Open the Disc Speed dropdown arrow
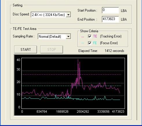 (68, 15)
